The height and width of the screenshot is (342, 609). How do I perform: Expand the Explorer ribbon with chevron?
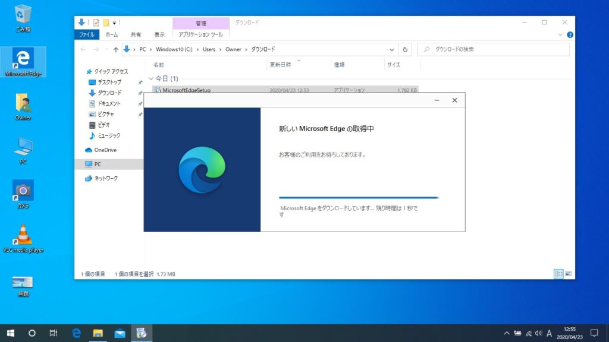560,34
